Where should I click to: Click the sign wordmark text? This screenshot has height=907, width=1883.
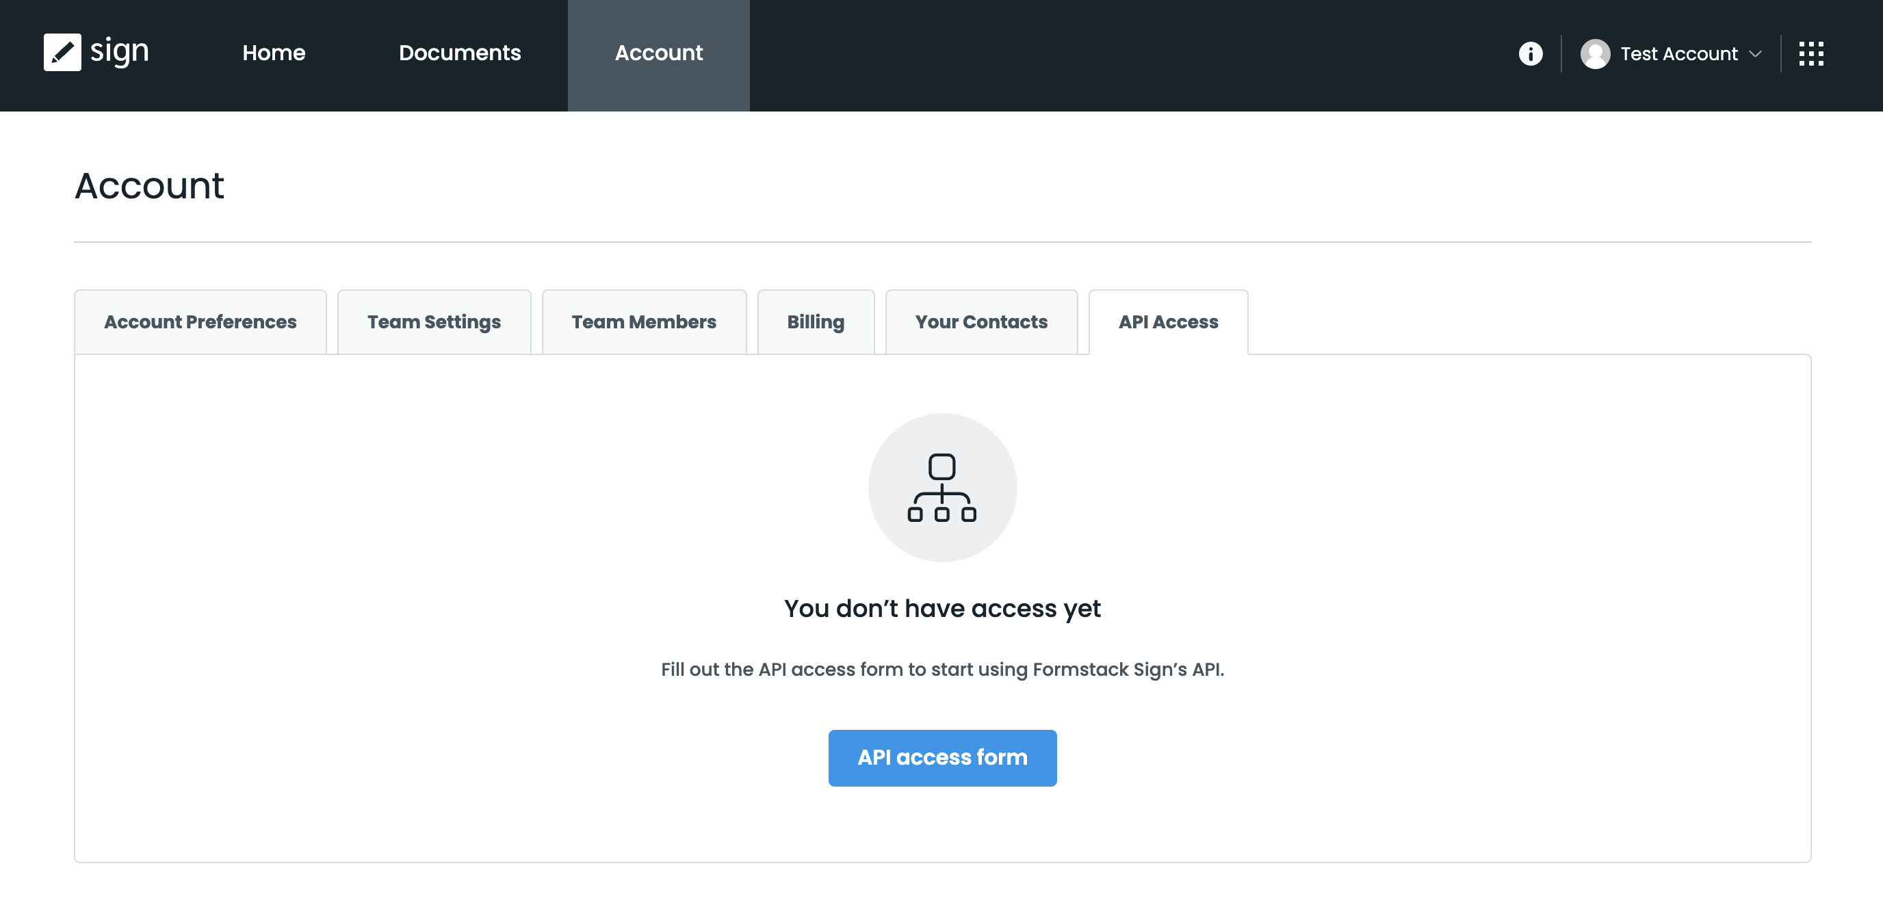pyautogui.click(x=119, y=51)
